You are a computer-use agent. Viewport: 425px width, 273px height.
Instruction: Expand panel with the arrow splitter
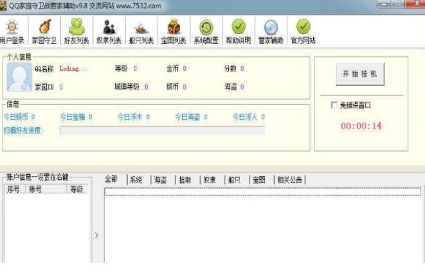point(96,235)
